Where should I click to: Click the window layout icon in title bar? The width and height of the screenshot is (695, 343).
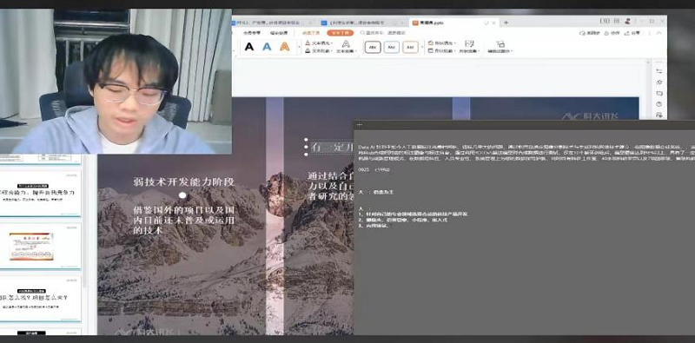[605, 21]
